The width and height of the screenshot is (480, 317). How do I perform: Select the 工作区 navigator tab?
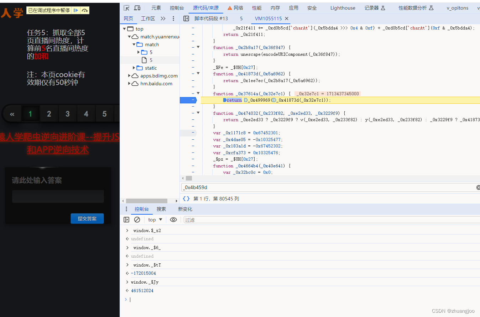[148, 18]
